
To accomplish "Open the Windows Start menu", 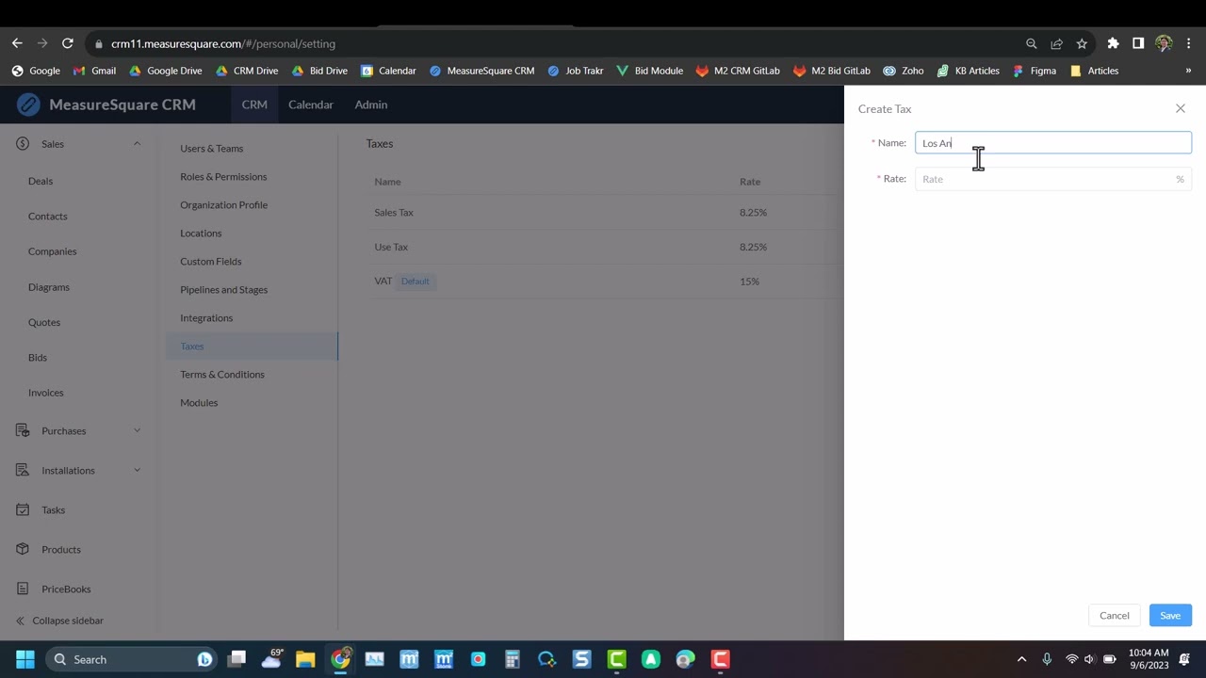I will [25, 659].
